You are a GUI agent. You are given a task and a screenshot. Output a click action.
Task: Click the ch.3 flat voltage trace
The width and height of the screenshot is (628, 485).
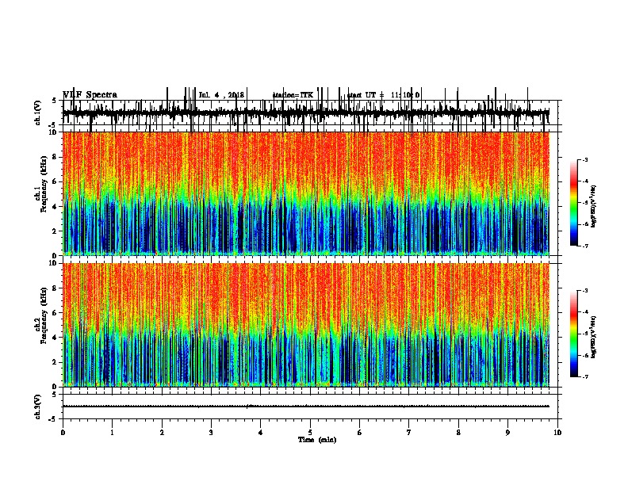coord(306,407)
